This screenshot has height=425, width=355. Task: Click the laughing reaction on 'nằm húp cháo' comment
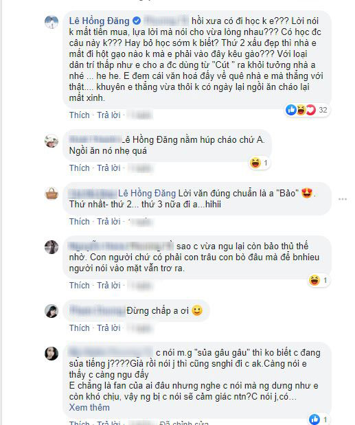pos(255,163)
